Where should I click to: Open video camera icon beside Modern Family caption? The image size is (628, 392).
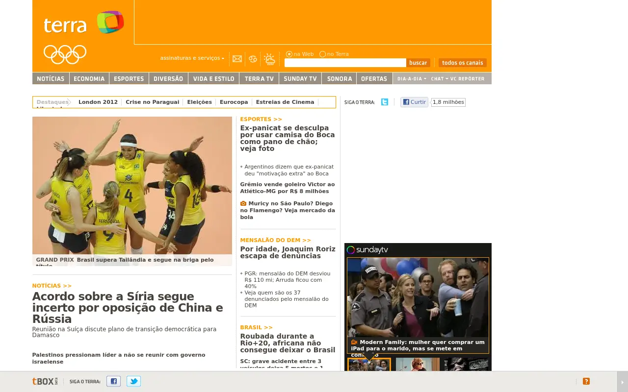click(x=354, y=342)
